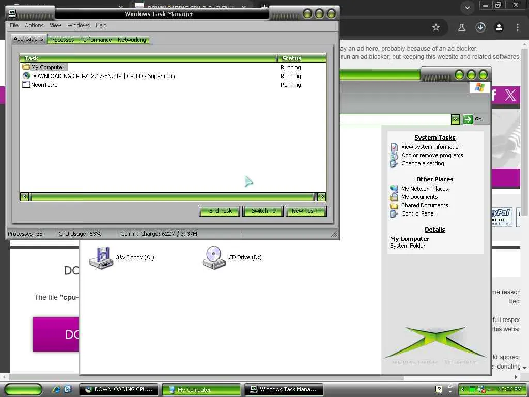Click the green CPU meter tray icon
This screenshot has width=529, height=397.
point(472,389)
